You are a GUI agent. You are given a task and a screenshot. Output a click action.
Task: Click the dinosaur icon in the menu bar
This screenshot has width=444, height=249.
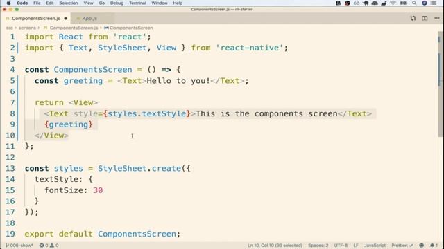point(384,3)
